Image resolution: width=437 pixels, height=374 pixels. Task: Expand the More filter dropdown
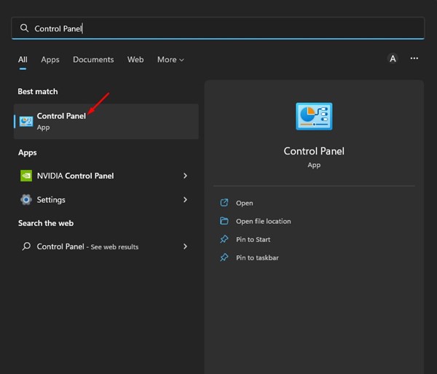click(170, 60)
